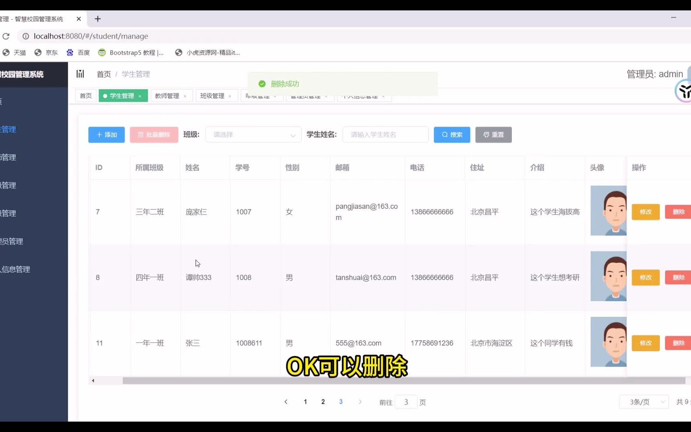Click the site info icon in address bar
This screenshot has height=432, width=691.
coord(26,36)
